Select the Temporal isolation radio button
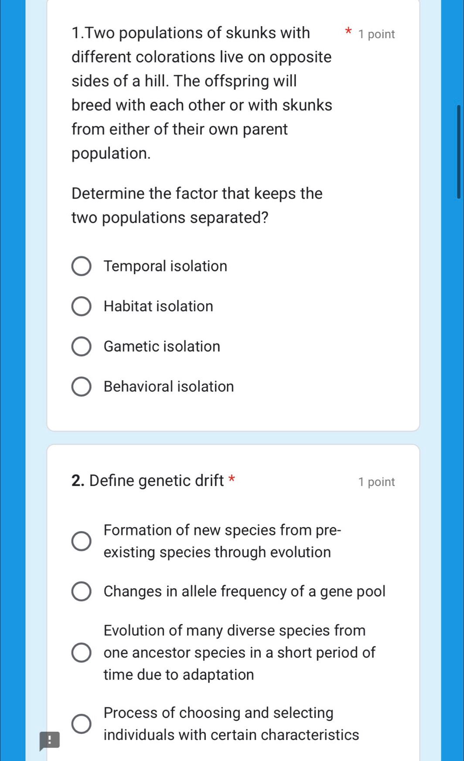The image size is (464, 761). (x=81, y=267)
